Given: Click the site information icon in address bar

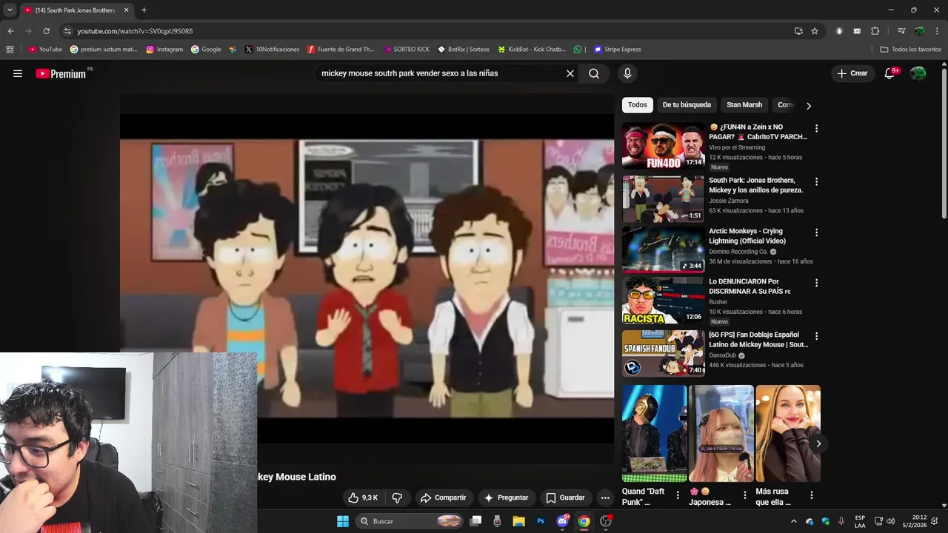Looking at the screenshot, I should [x=67, y=31].
